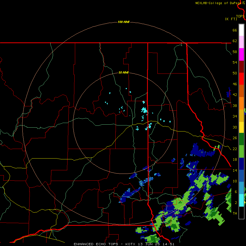Click the 2 legend value
Image resolution: width=246 pixels, height=246 pixels.
(236, 203)
